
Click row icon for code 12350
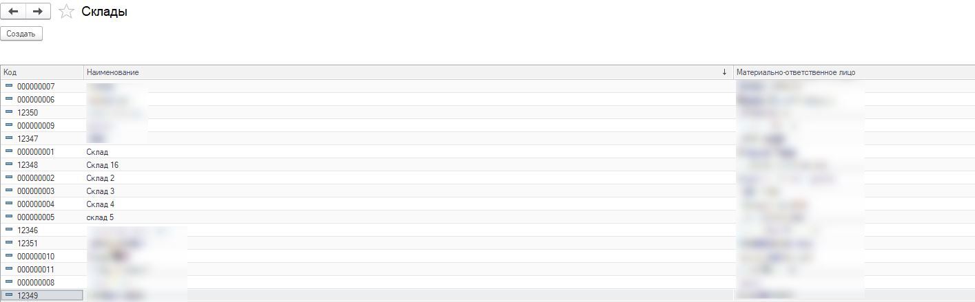coord(9,112)
